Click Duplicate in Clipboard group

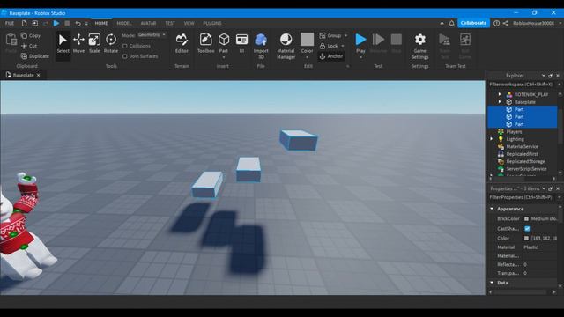point(35,56)
